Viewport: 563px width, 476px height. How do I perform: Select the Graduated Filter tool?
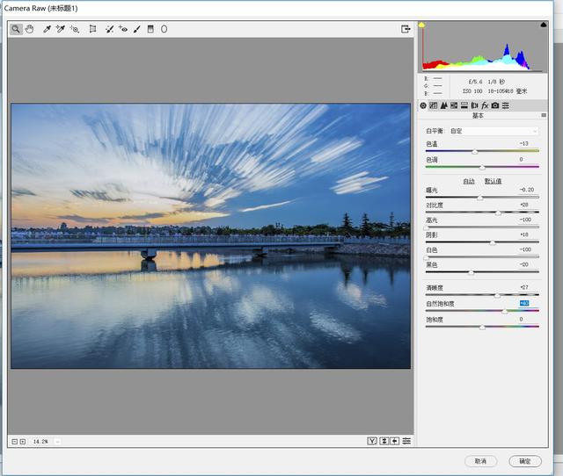pyautogui.click(x=150, y=29)
